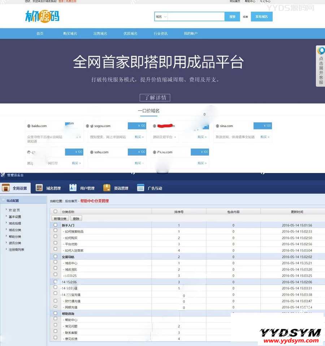The image size is (325, 346).
Task: Tick the select-all checkbox in table header
Action: (55, 212)
